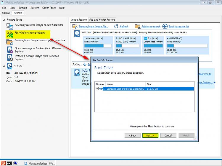Open Browse for an image folder icon

pos(10,42)
